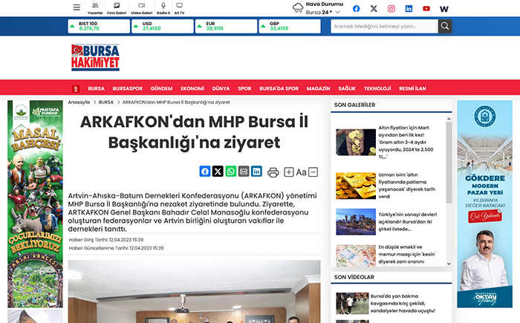Open TEKNOLOJİ menu item

pyautogui.click(x=377, y=88)
